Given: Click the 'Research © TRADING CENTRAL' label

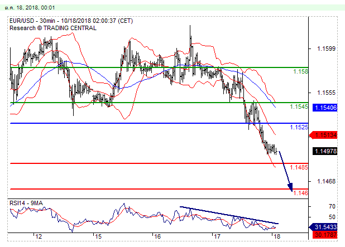Looking at the screenshot, I should click(53, 28).
